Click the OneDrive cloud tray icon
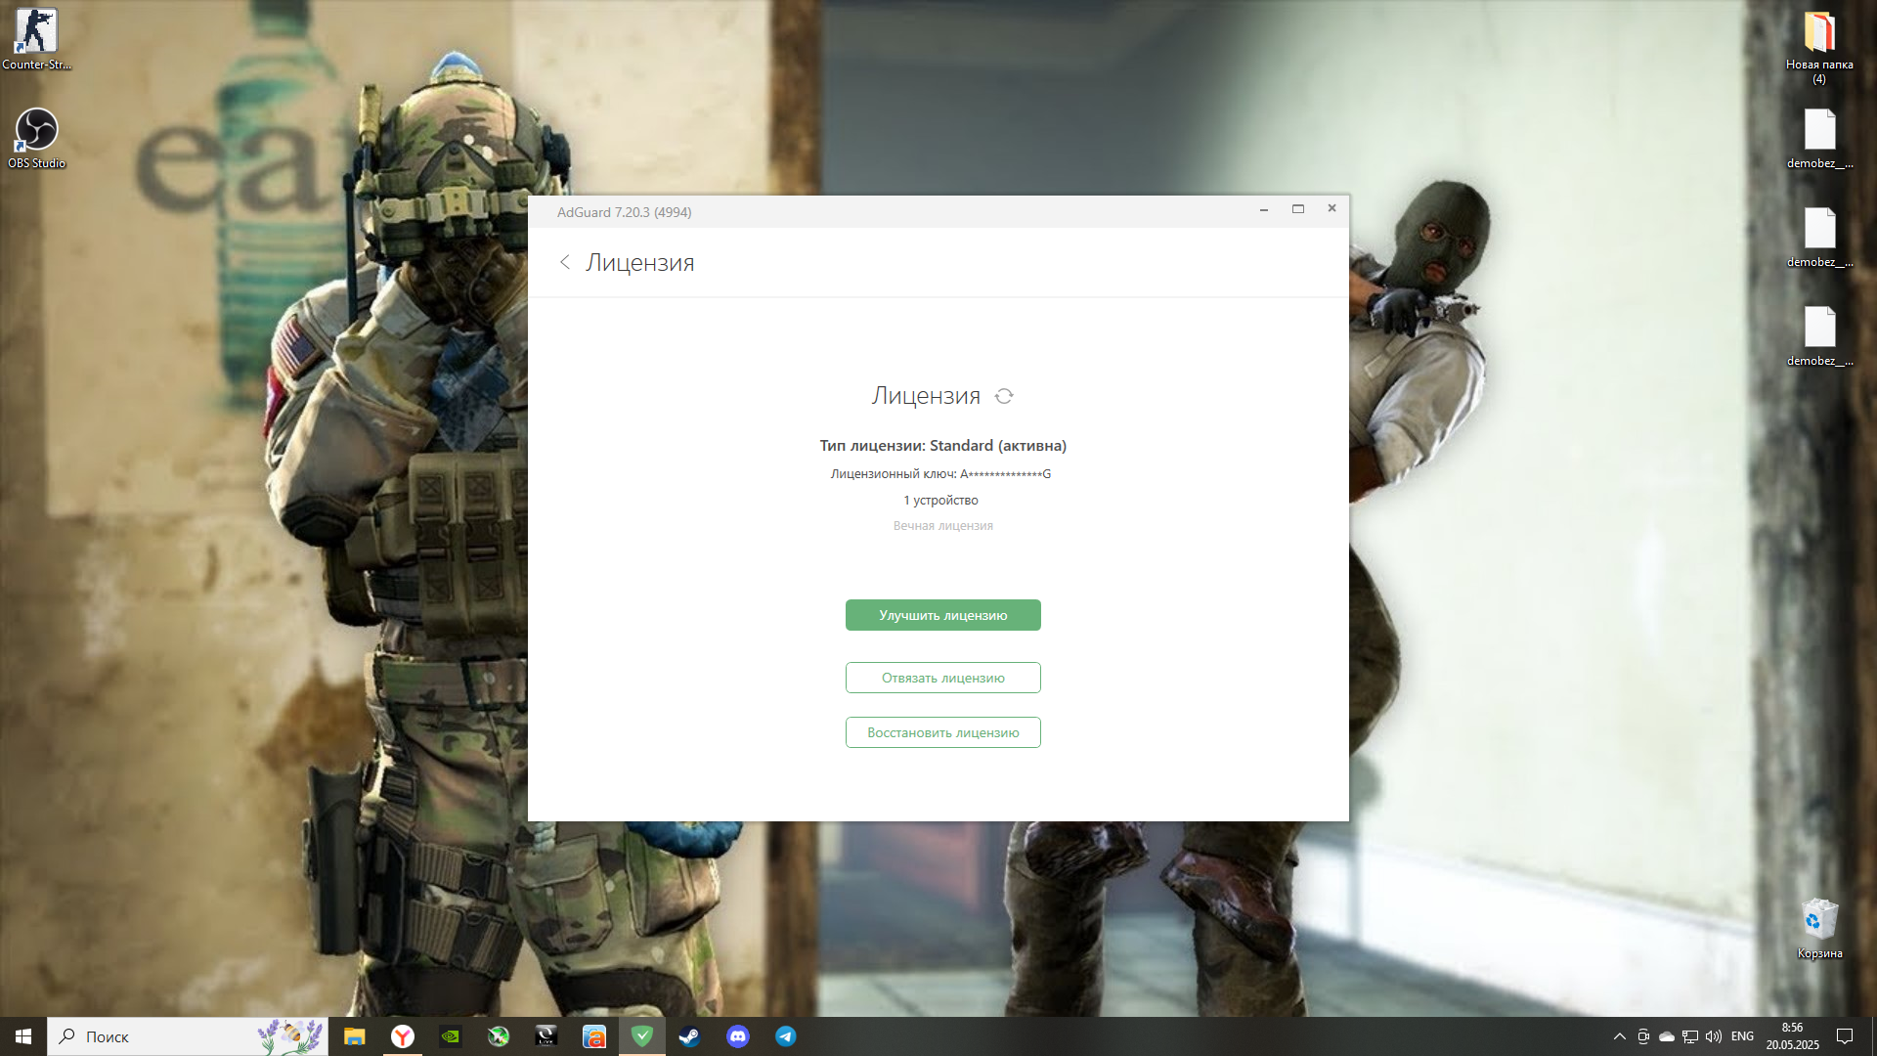Image resolution: width=1877 pixels, height=1056 pixels. [x=1667, y=1036]
